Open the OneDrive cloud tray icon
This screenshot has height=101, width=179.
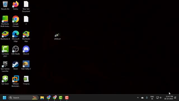click(142, 98)
